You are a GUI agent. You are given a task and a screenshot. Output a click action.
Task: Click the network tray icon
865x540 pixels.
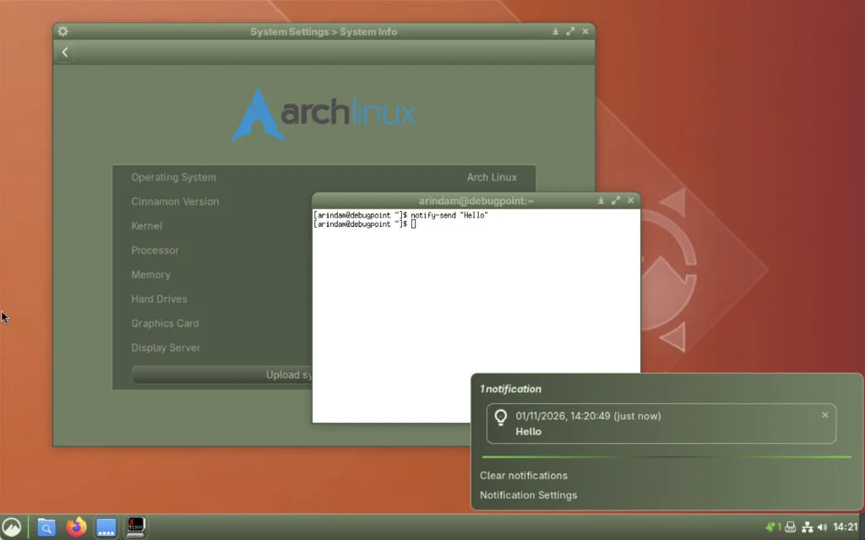coord(807,525)
